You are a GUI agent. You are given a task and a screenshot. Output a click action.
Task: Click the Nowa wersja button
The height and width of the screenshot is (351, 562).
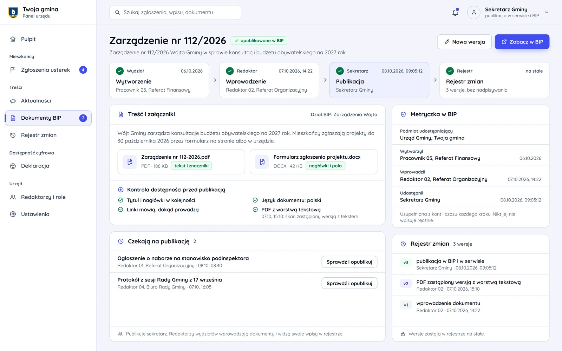click(x=464, y=42)
